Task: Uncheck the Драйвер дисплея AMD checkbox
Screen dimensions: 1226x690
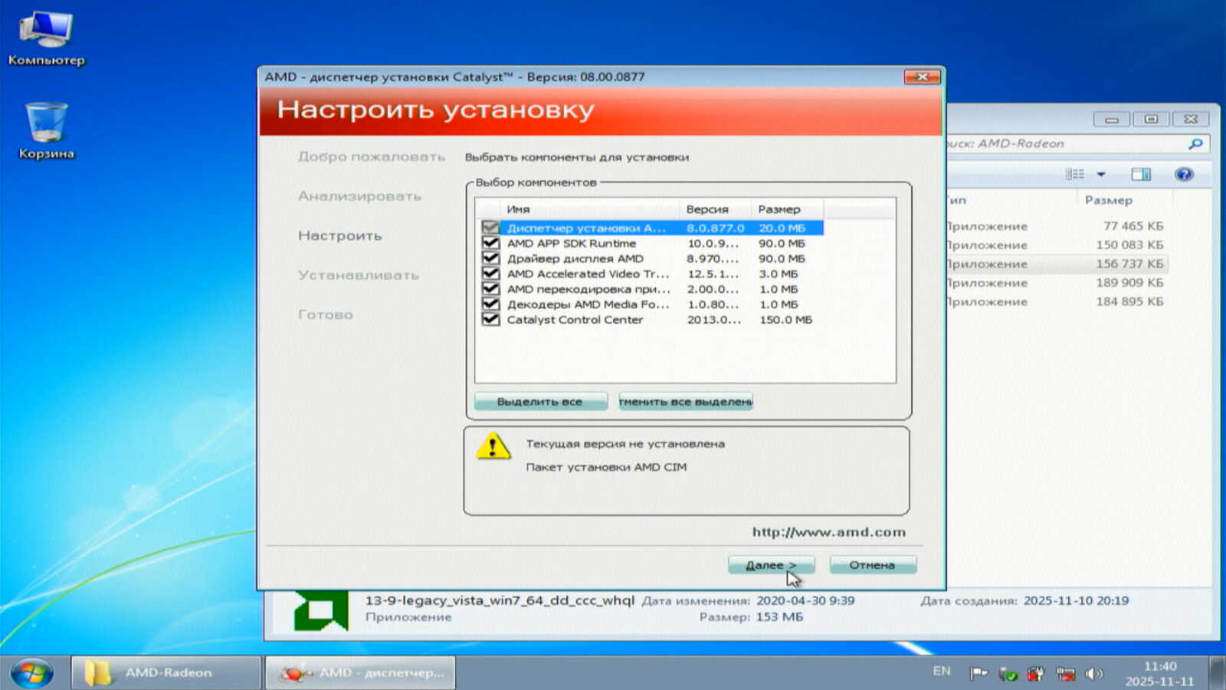Action: pos(490,258)
